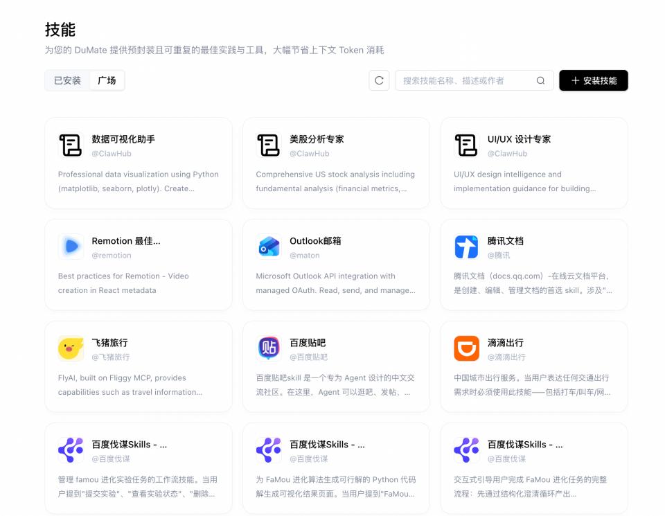Click the @maton author label
Viewport: 665px width, 516px height.
(x=305, y=256)
